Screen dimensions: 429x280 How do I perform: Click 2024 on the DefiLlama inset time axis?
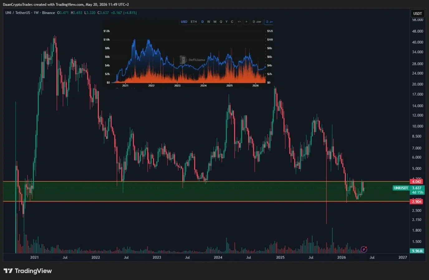coord(203,86)
